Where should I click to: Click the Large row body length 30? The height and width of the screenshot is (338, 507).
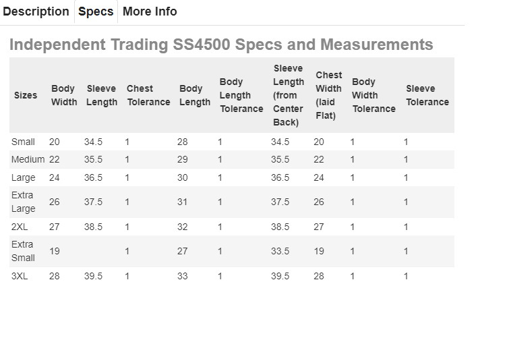[x=182, y=177]
